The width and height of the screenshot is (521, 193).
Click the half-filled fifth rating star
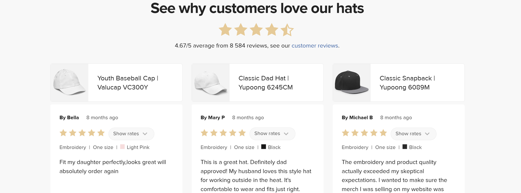tap(287, 30)
